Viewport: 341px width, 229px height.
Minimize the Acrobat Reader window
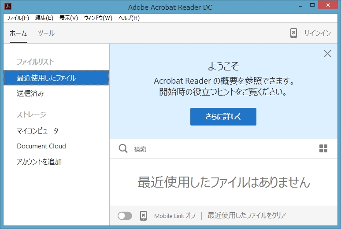[300, 6]
